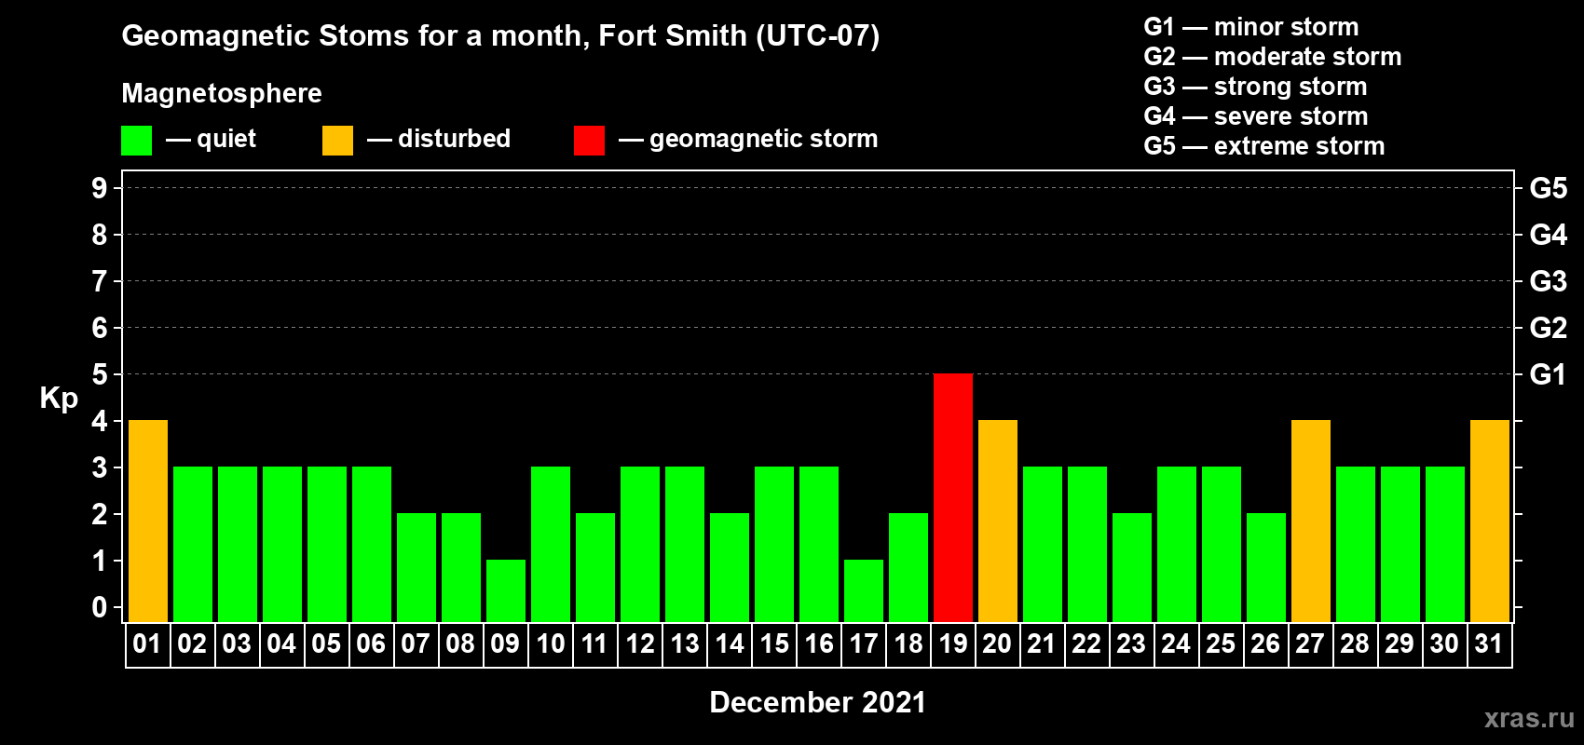Image resolution: width=1584 pixels, height=745 pixels.
Task: Select the yellow bar for December 31
Action: [1490, 521]
